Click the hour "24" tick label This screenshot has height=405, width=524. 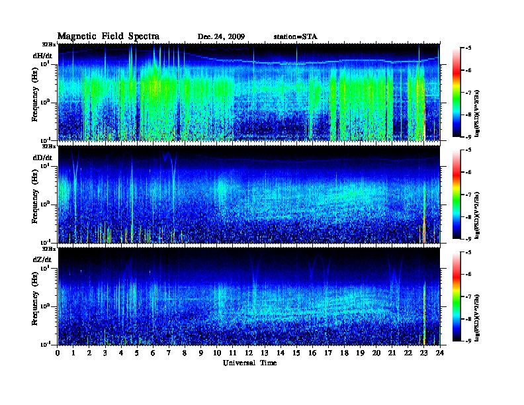[440, 353]
